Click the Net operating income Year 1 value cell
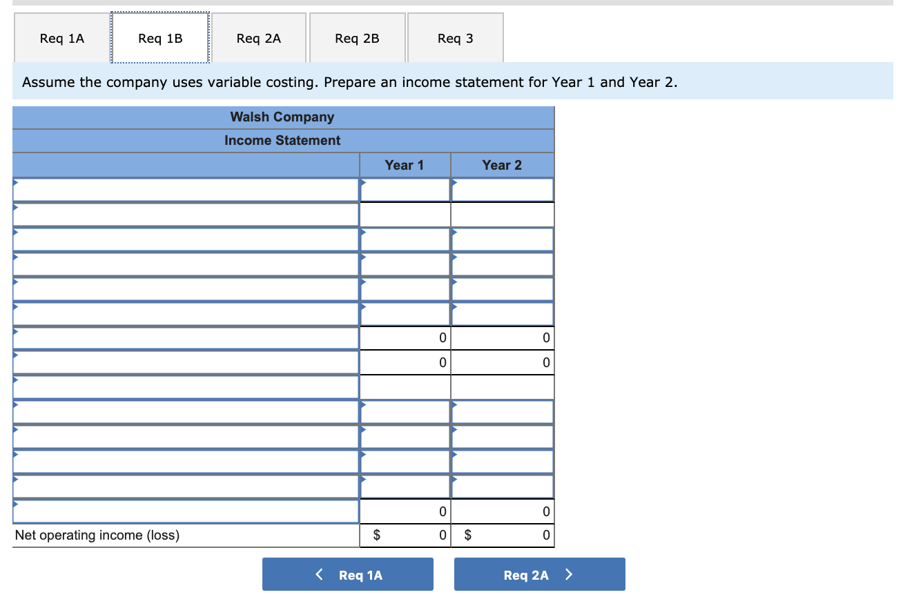903x599 pixels. 403,535
